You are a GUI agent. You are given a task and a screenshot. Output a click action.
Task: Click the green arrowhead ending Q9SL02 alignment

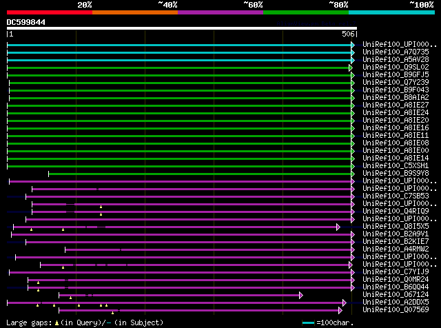click(351, 68)
